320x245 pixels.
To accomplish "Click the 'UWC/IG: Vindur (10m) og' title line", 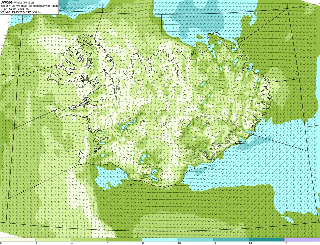I will coord(17,3).
